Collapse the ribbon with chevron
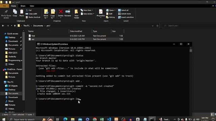The image size is (216, 121). click(x=213, y=6)
